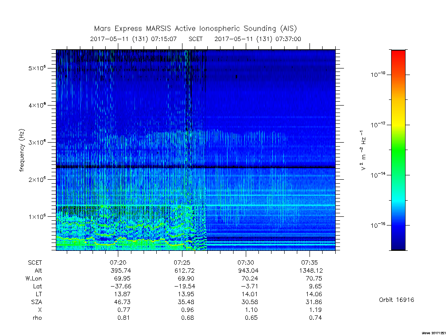Click the plot title mentioning MARSIS
Screen dimensions: 447x335
(195, 29)
